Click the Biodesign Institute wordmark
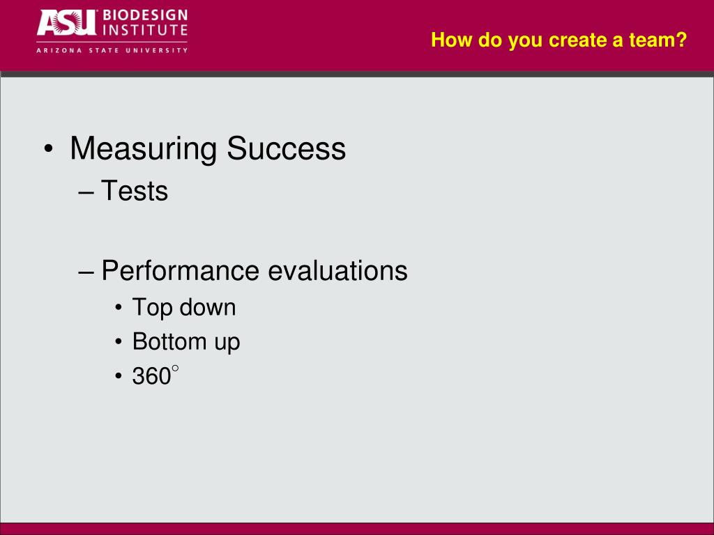Screen dimensions: 714x535 click(145, 23)
